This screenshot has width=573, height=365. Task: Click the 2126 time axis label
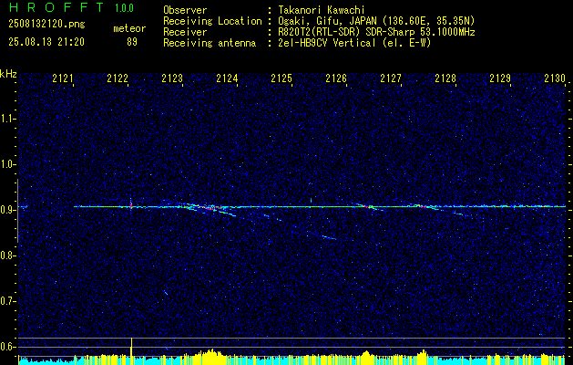336,78
